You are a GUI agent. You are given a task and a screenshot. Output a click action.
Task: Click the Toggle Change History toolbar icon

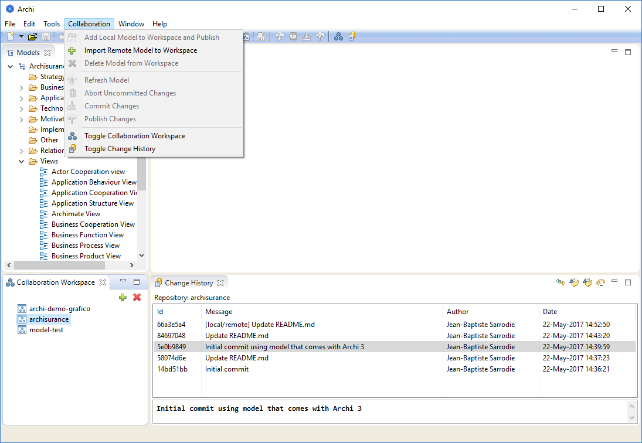(352, 36)
